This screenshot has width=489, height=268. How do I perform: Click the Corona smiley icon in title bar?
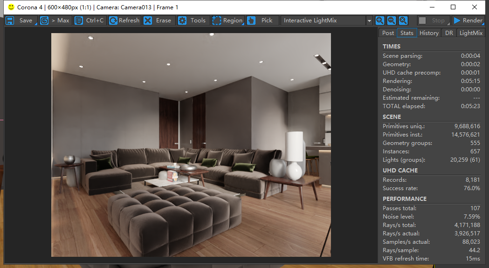[x=11, y=7]
